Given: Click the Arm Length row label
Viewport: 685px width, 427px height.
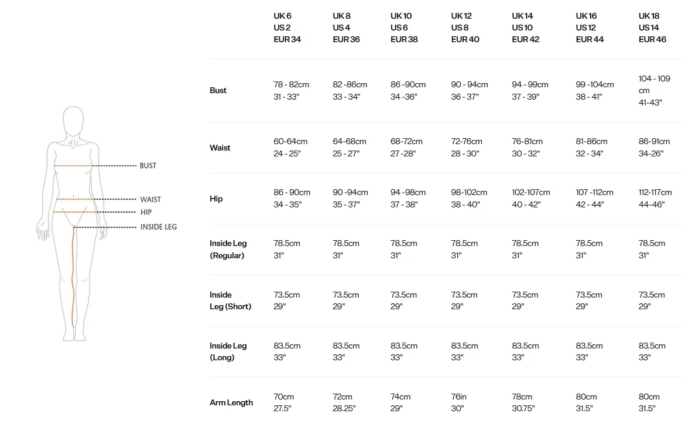Looking at the screenshot, I should click(231, 402).
